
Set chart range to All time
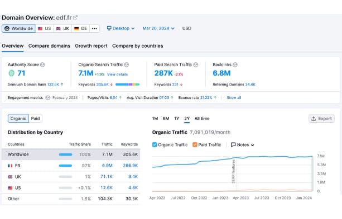coord(202,118)
